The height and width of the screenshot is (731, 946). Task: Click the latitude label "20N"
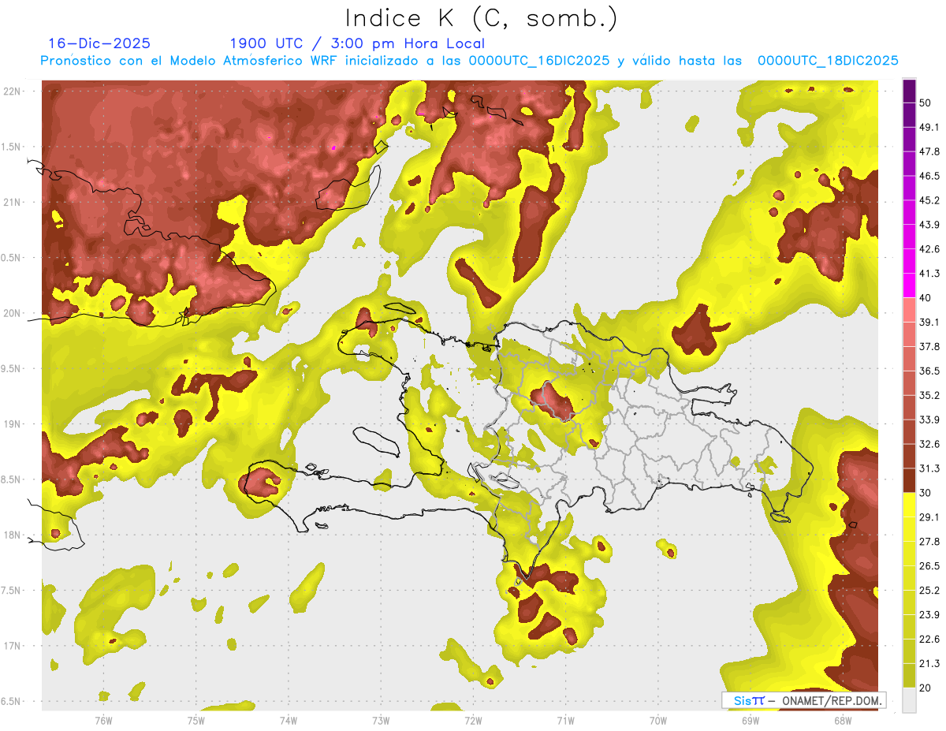click(13, 313)
